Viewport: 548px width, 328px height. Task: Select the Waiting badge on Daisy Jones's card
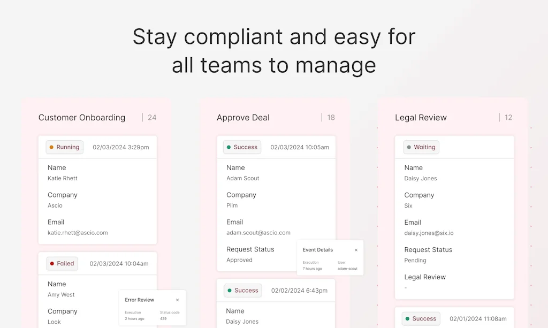click(421, 147)
